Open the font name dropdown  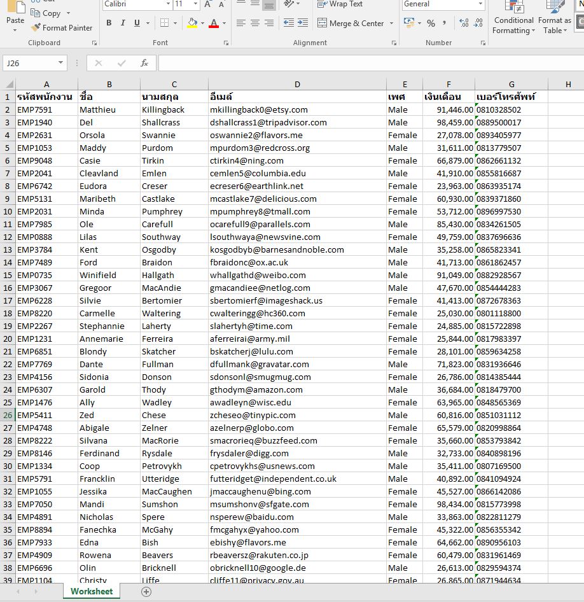[x=168, y=4]
